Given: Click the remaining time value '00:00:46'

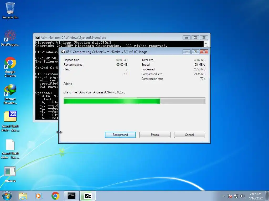Looking at the screenshot, I should (x=122, y=65).
